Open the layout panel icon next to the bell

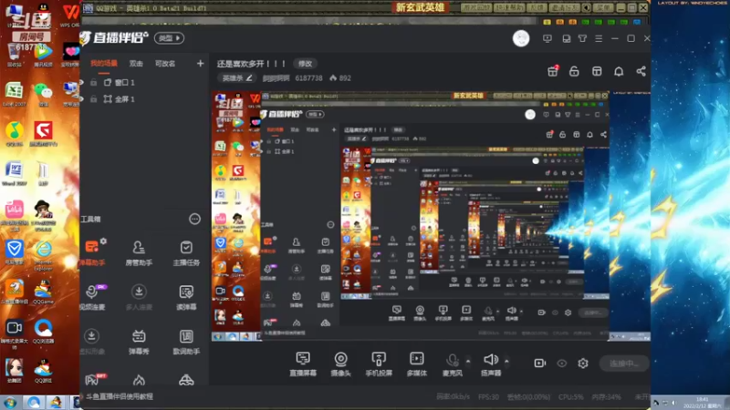pyautogui.click(x=597, y=71)
